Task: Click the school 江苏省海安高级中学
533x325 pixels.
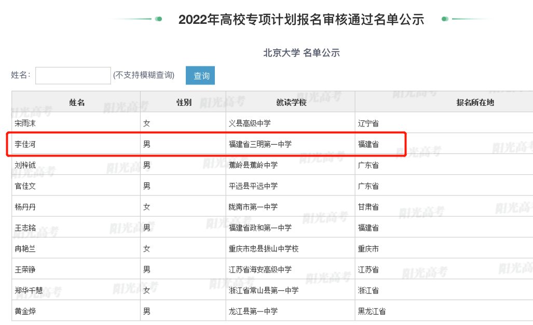Action: 260,270
